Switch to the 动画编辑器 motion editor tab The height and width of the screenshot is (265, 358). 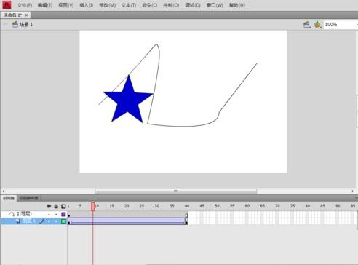click(x=29, y=198)
